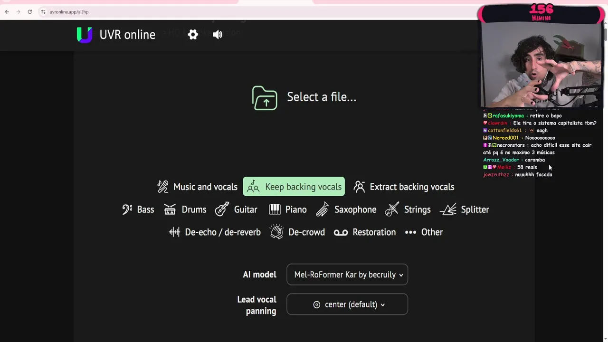Image resolution: width=608 pixels, height=342 pixels.
Task: Click chat username Nereed001
Action: (506, 138)
